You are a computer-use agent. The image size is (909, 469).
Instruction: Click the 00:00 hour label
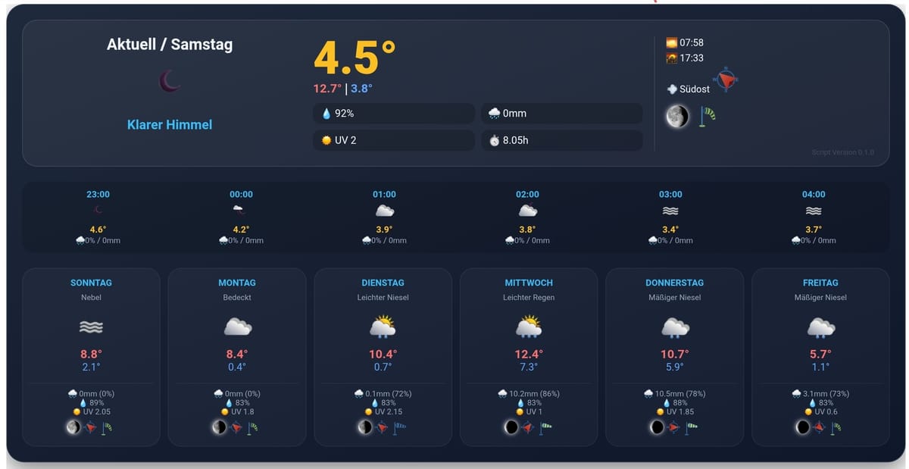(x=242, y=195)
